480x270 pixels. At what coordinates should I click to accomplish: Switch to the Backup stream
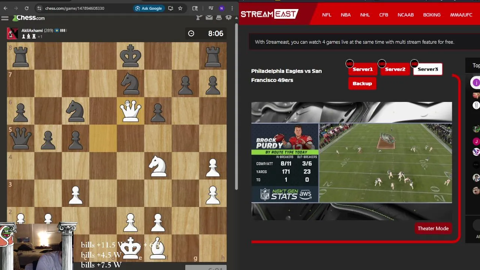(x=362, y=83)
